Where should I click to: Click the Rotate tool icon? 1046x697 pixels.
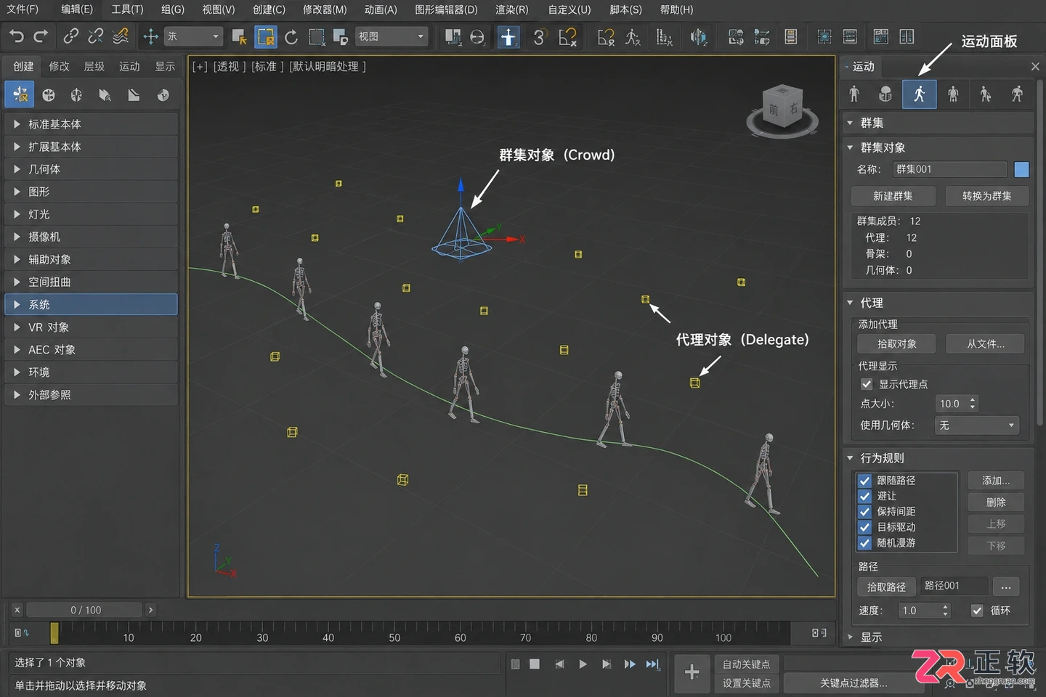click(291, 36)
